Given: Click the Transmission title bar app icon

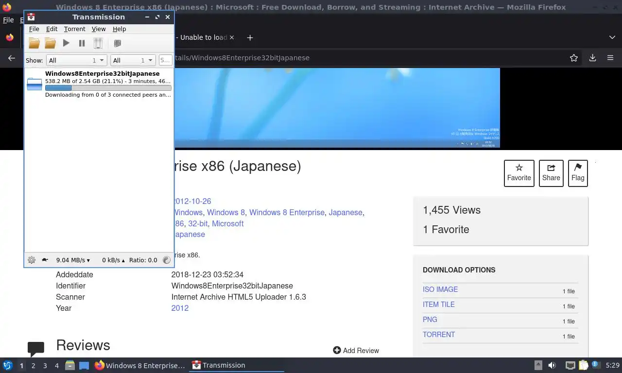Looking at the screenshot, I should pos(31,17).
